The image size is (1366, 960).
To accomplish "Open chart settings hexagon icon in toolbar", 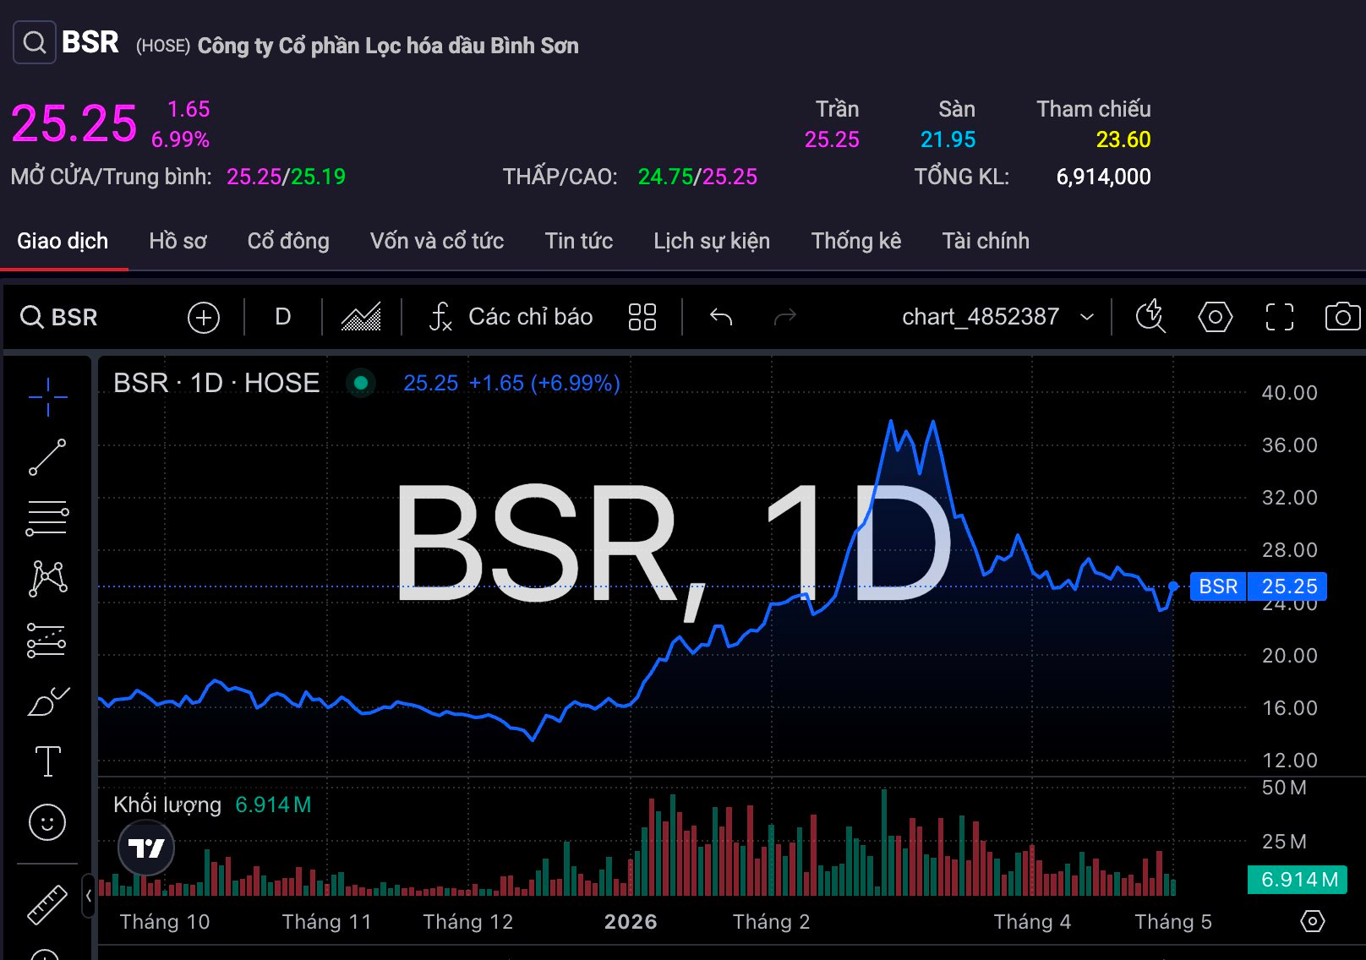I will pyautogui.click(x=1215, y=317).
